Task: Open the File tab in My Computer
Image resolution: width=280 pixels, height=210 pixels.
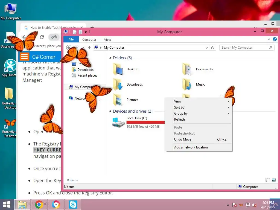Action: (71, 39)
